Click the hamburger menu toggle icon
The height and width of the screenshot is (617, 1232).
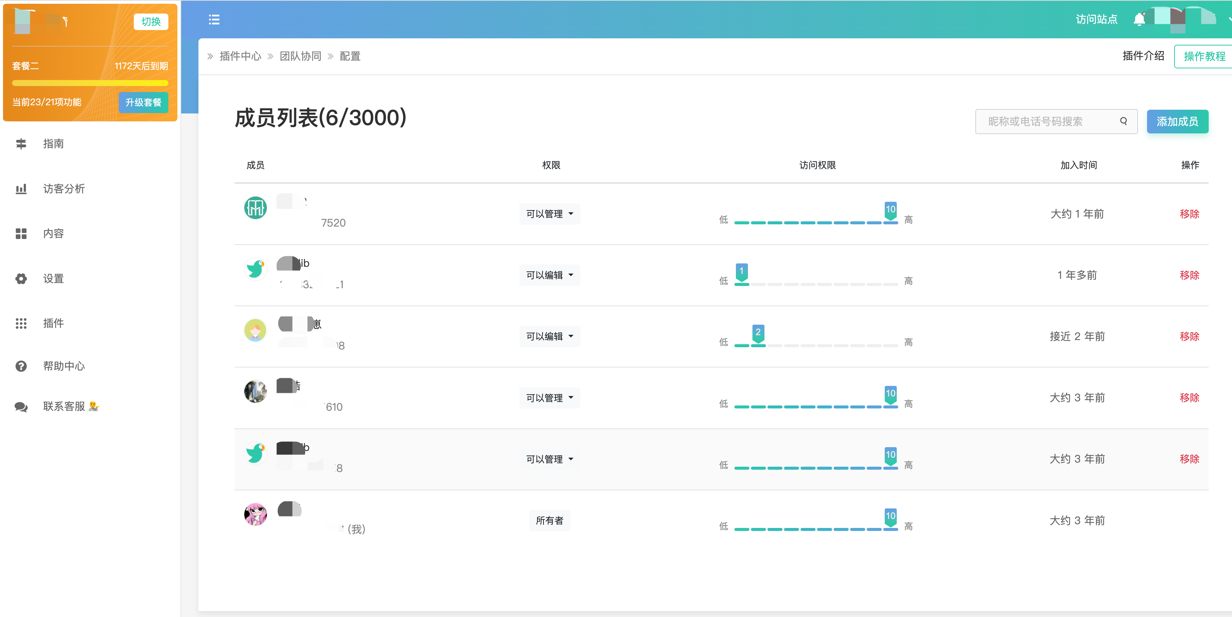214,20
